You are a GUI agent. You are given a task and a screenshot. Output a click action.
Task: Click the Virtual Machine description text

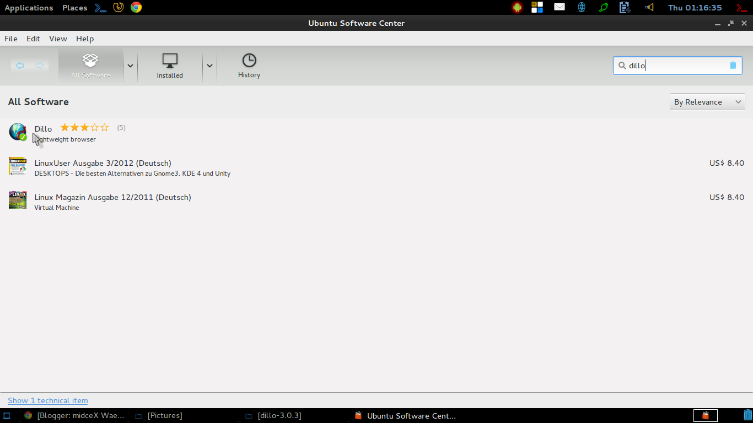(x=57, y=208)
